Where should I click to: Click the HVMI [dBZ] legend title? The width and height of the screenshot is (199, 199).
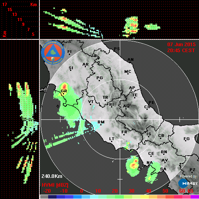click(55, 185)
